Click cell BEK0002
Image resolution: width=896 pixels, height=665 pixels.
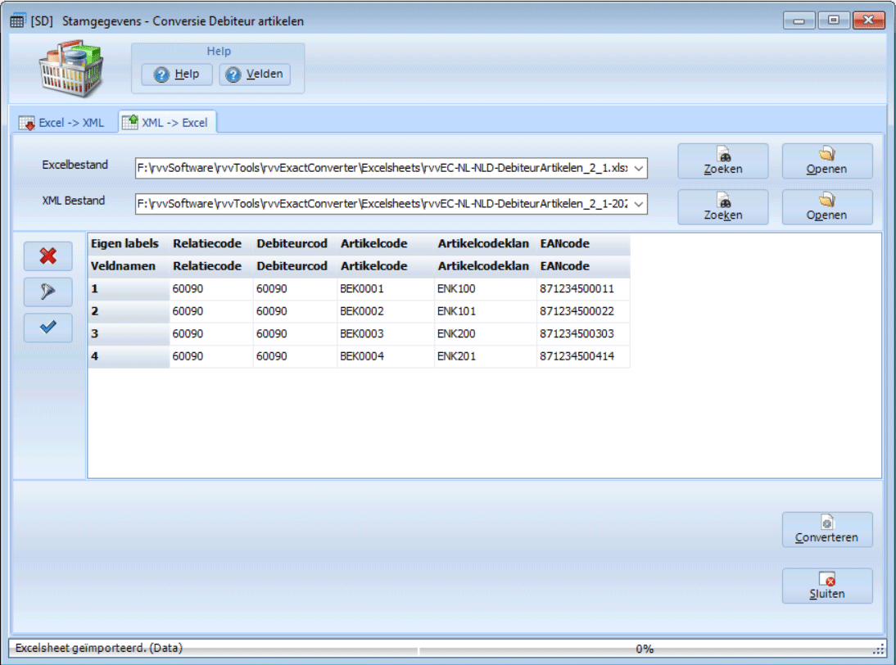[386, 311]
